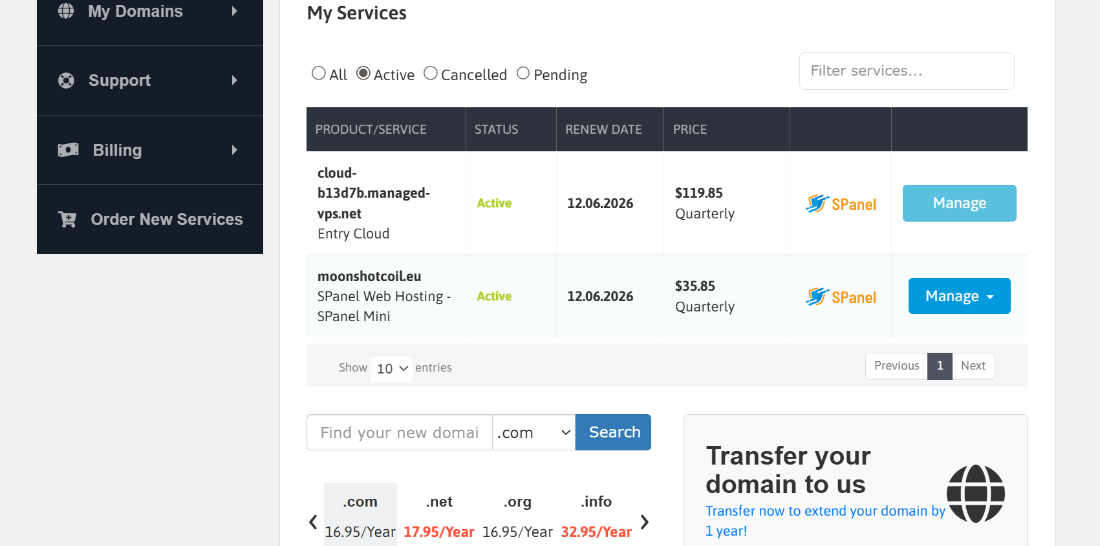1100x546 pixels.
Task: Click the cart icon beside Order New Services
Action: click(67, 220)
